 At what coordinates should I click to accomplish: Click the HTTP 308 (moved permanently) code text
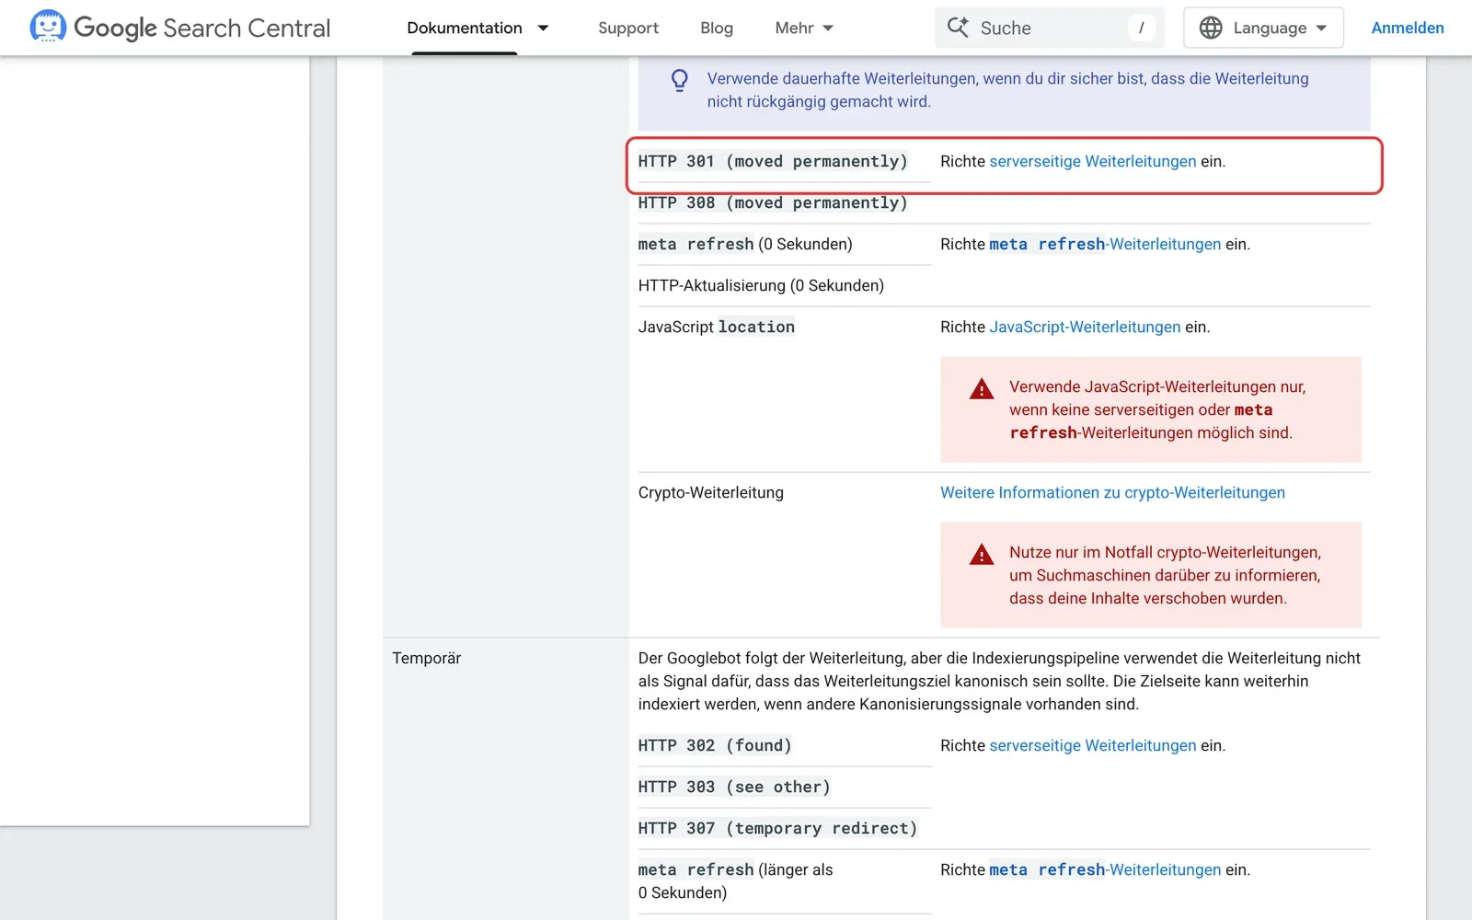tap(773, 202)
